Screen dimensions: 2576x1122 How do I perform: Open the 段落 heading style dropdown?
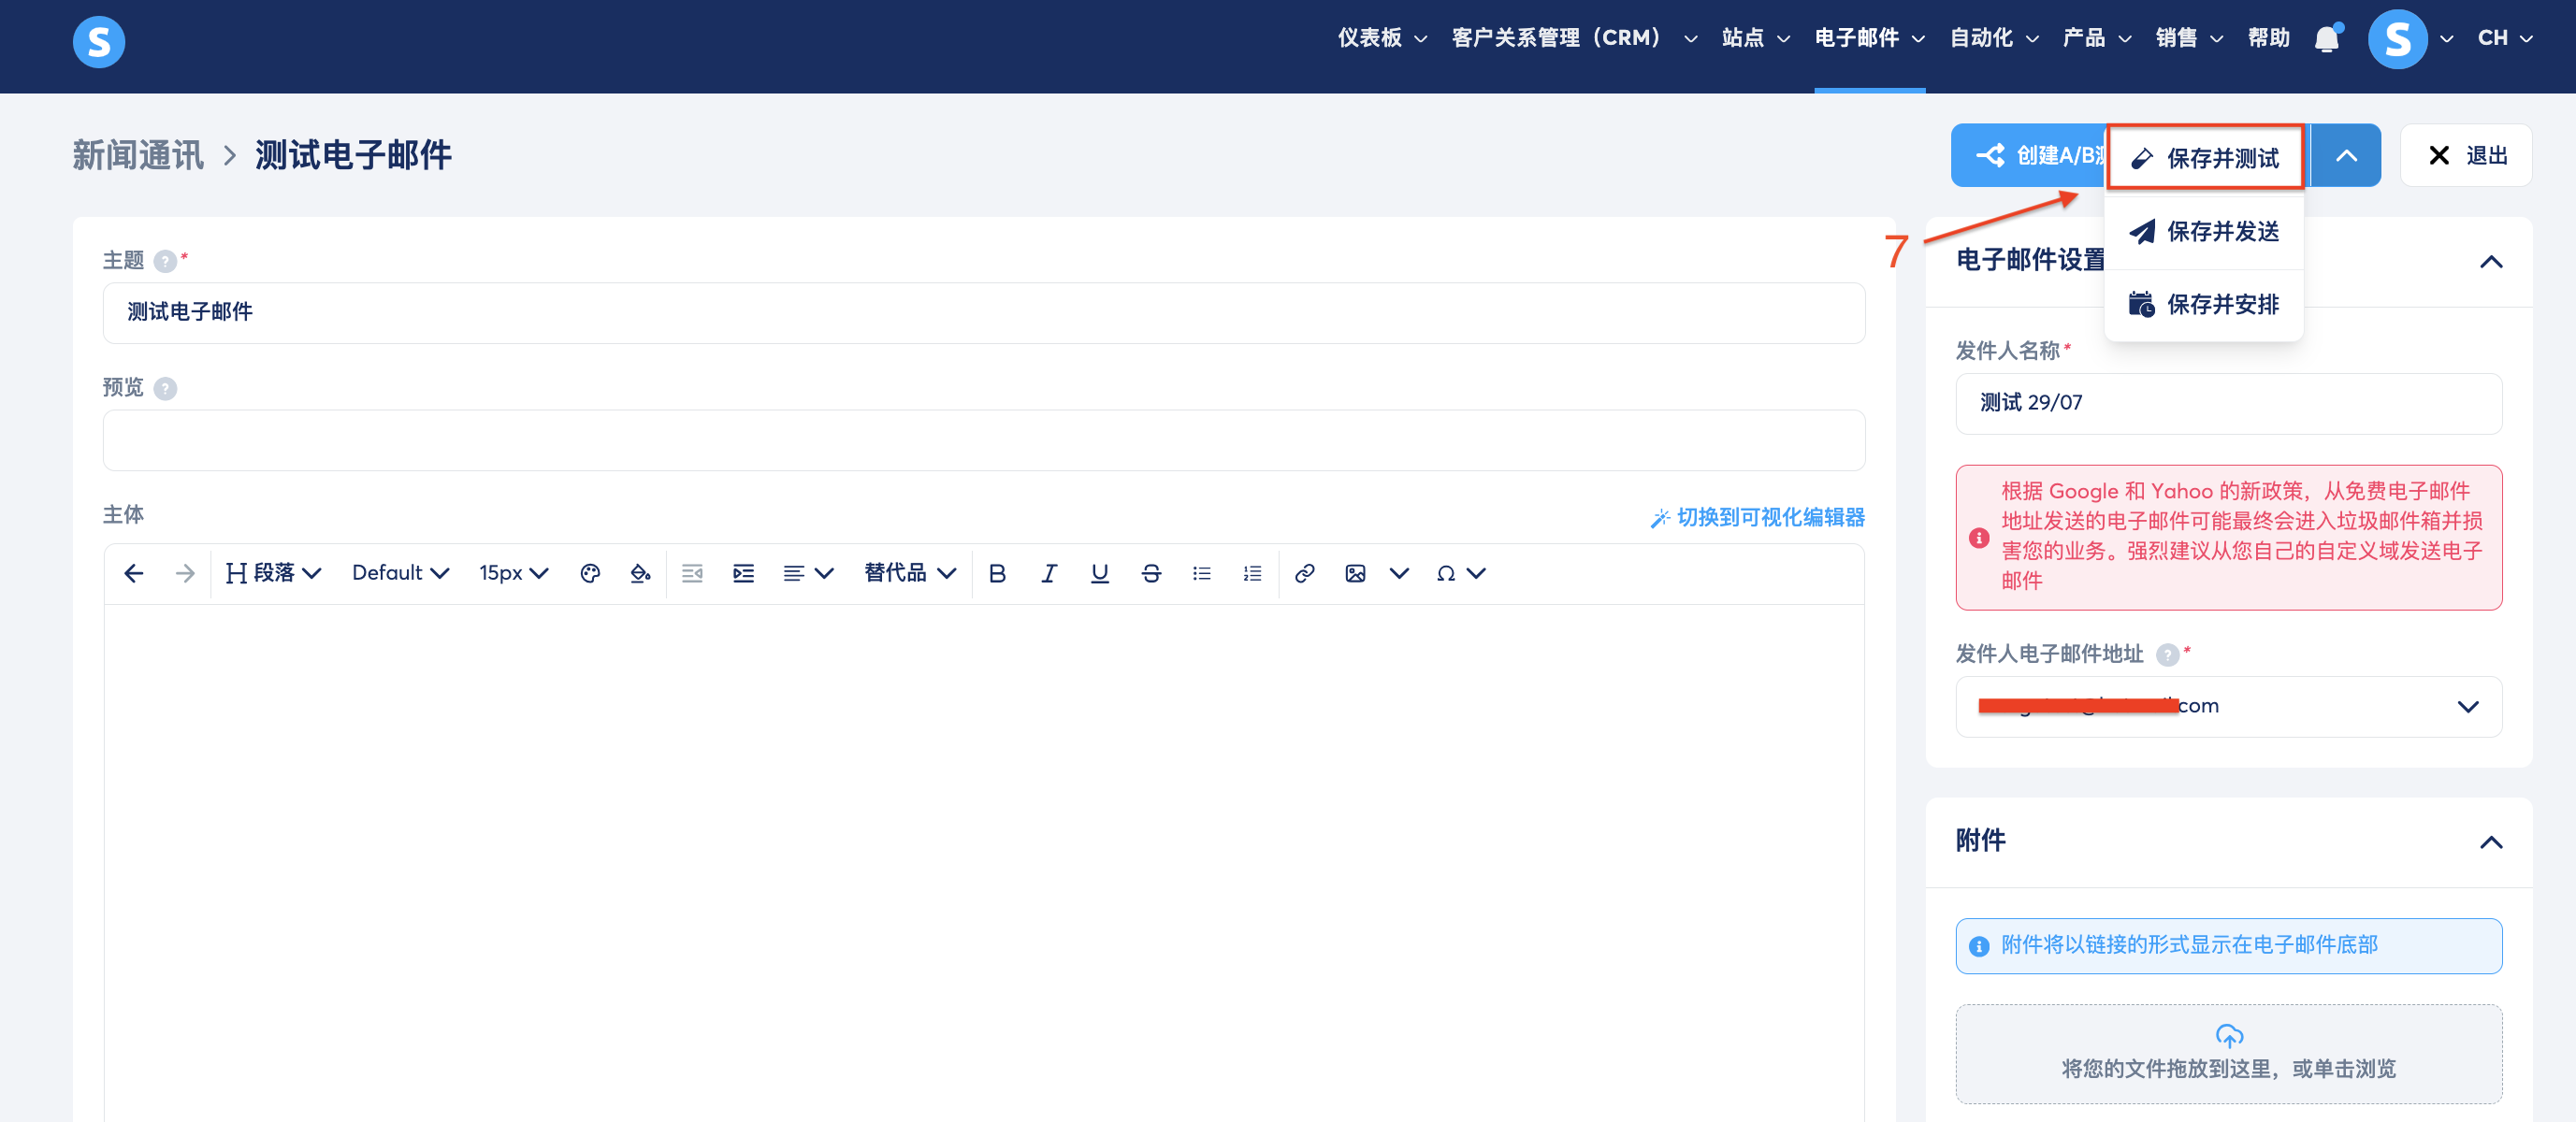click(x=273, y=573)
